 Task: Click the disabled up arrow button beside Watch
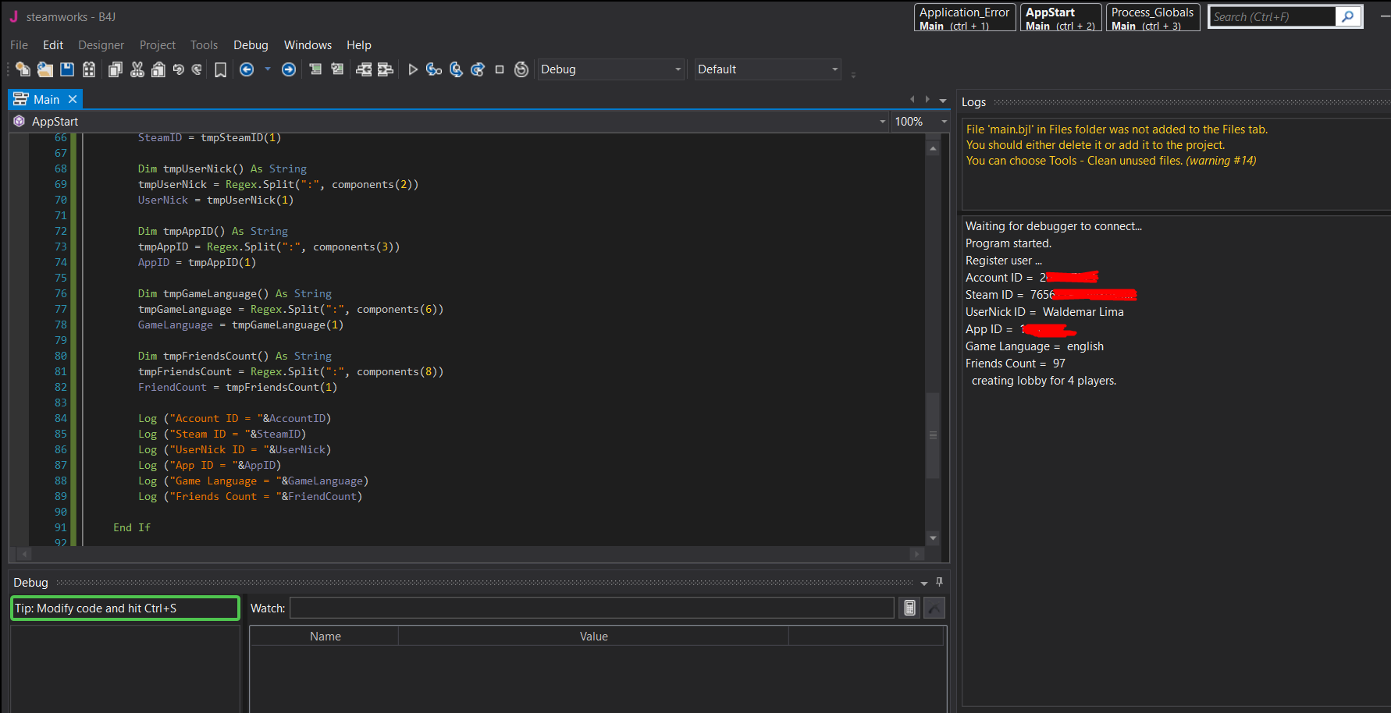[934, 608]
